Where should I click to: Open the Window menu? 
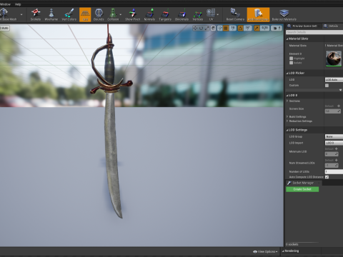click(x=5, y=4)
